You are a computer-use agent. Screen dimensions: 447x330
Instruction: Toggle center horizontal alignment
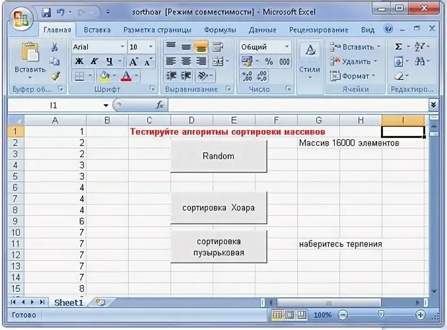(x=186, y=61)
